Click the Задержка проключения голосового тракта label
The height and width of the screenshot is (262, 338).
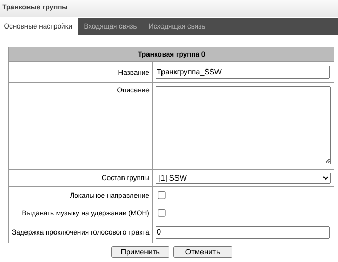pos(80,232)
